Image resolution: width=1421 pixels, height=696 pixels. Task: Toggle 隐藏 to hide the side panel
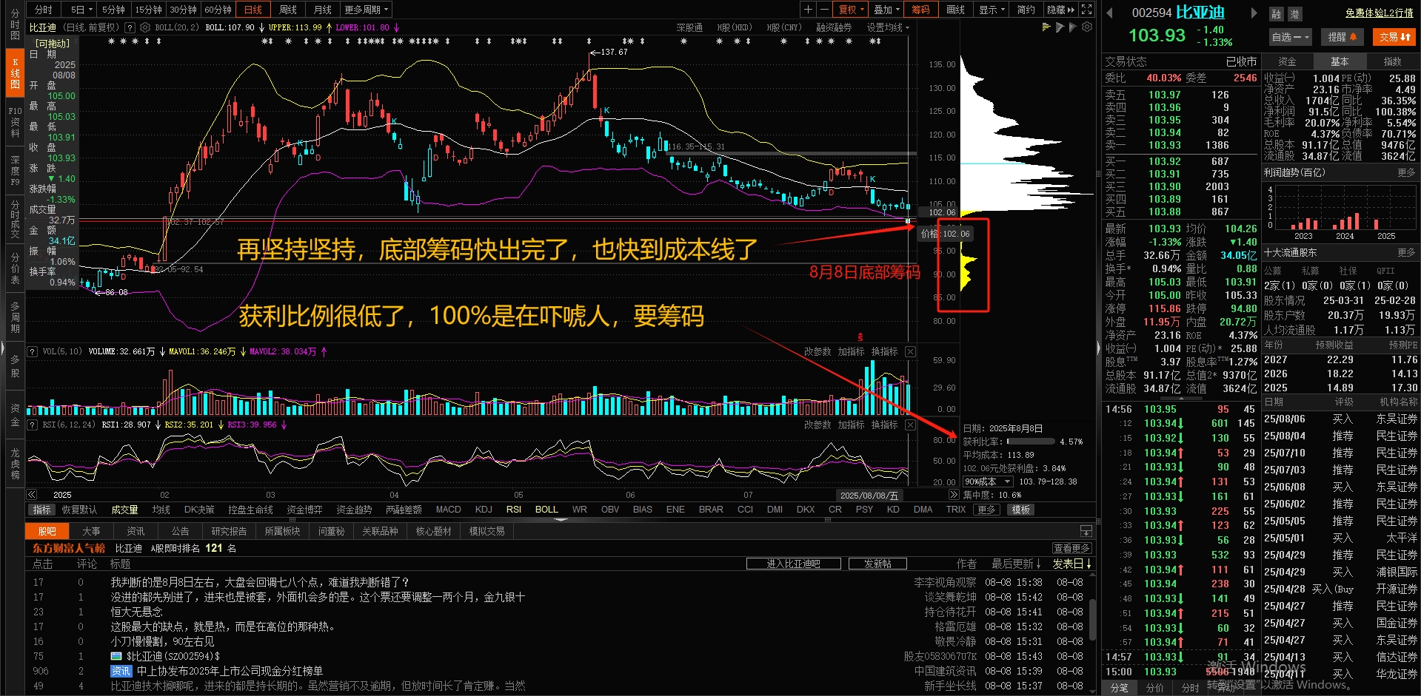1060,10
